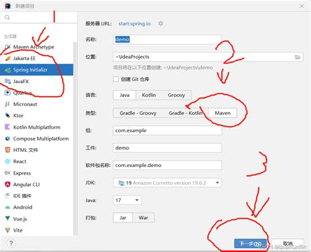Select the JavaFX generator icon
Viewport: 311px width, 252px height.
point(8,81)
